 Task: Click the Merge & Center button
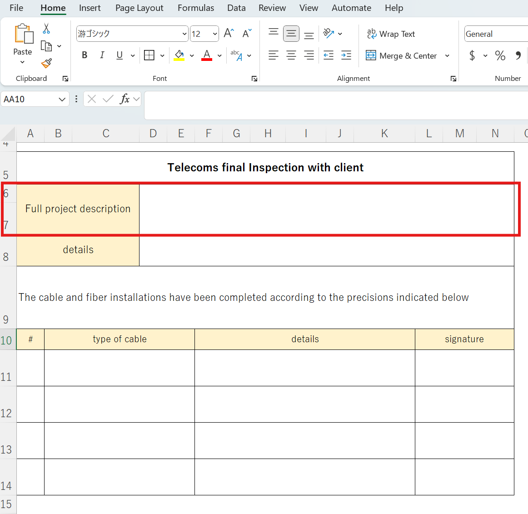pyautogui.click(x=402, y=55)
